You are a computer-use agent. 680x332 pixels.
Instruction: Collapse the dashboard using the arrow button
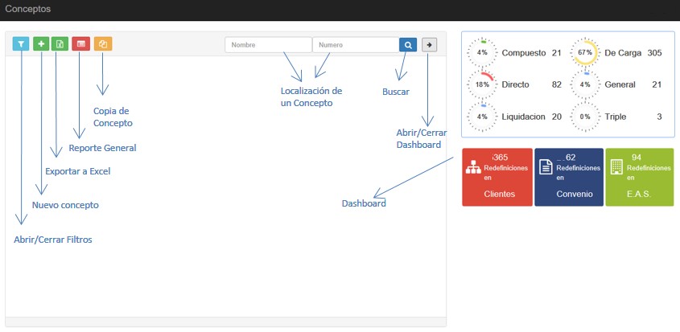pyautogui.click(x=429, y=45)
